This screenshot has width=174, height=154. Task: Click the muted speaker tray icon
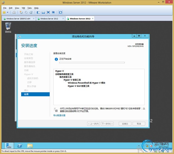click(151, 146)
